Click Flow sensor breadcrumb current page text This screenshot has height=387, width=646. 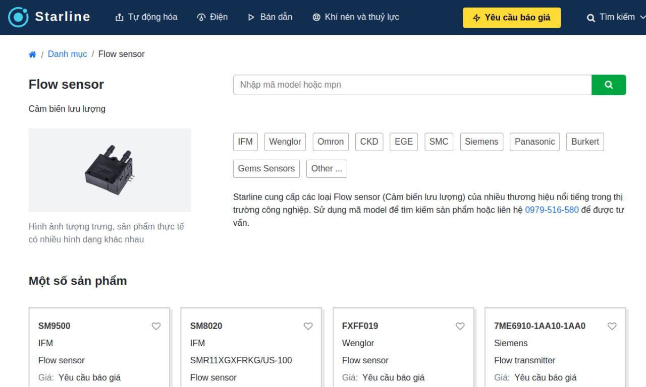[x=121, y=54]
